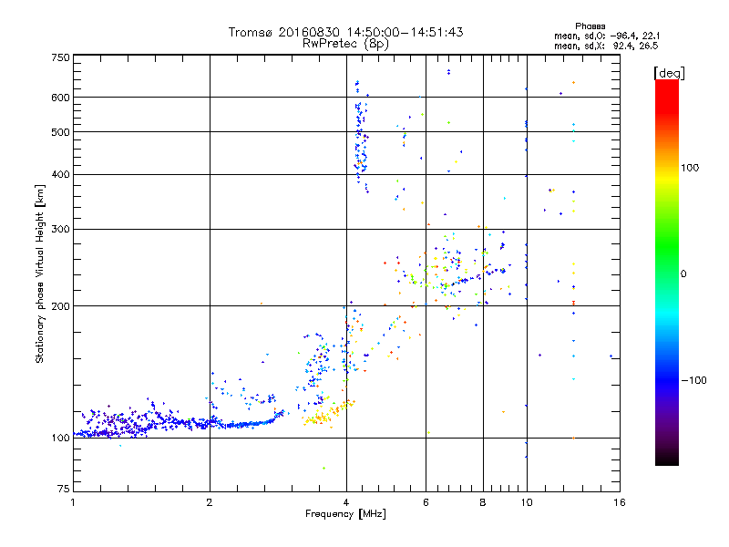Click the 'mean, sd,X: 92.4, 26.5' line

tap(606, 46)
